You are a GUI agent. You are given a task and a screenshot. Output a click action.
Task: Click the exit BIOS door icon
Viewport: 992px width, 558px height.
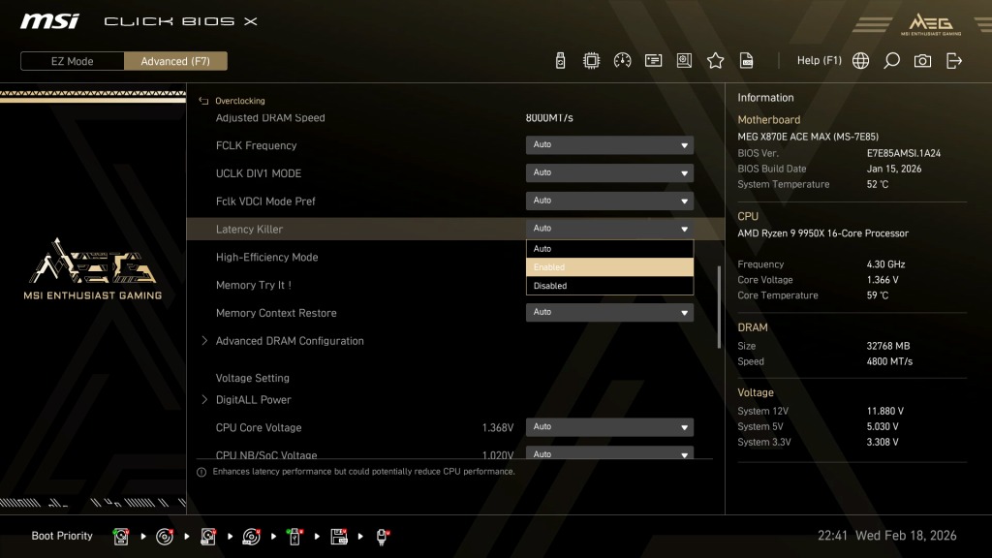tap(954, 61)
